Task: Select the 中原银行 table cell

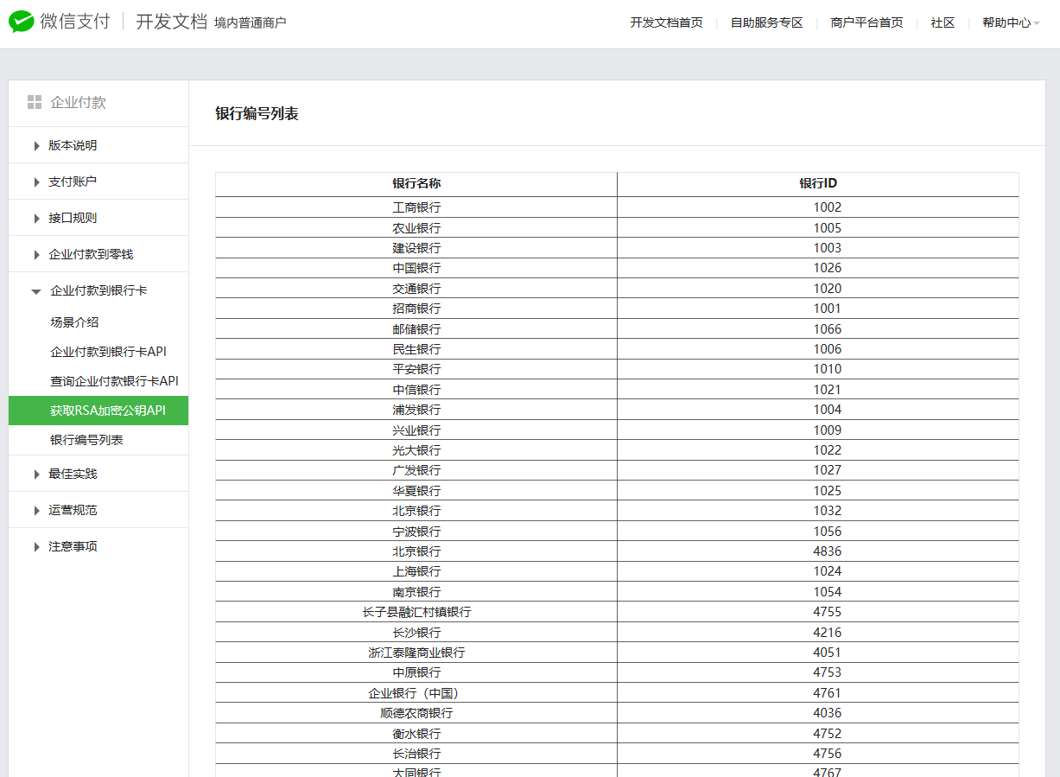Action: click(416, 672)
